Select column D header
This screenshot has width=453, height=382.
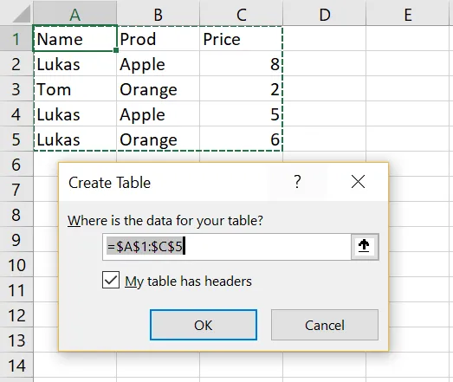[x=324, y=13]
